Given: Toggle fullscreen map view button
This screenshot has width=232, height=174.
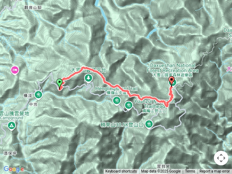Looking at the screenshot, I should (221, 158).
